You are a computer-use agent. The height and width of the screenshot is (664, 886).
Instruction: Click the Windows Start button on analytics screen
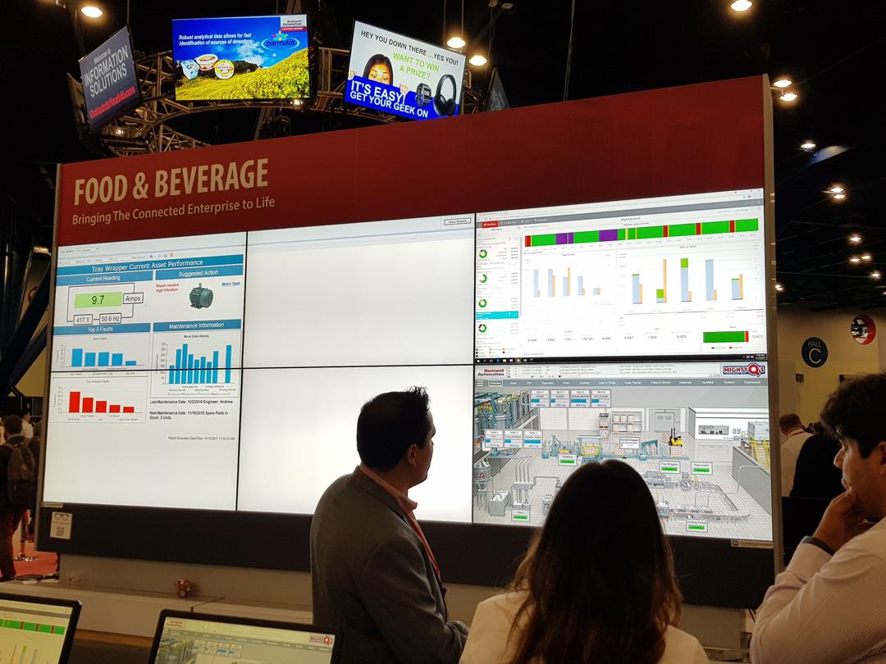478,361
